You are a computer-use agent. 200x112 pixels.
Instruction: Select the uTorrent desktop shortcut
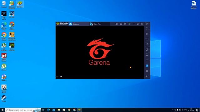coord(4,67)
